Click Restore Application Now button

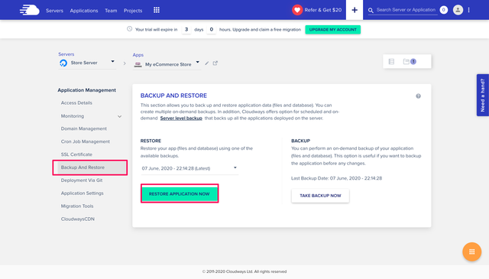click(x=180, y=193)
